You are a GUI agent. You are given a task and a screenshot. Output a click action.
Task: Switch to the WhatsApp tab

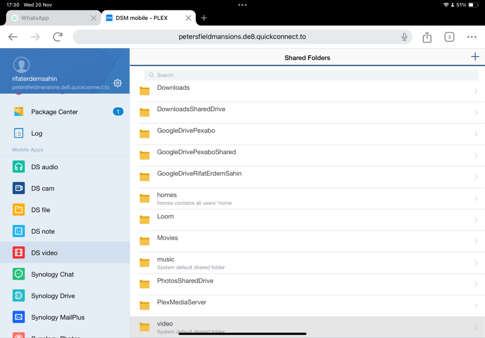tap(53, 18)
